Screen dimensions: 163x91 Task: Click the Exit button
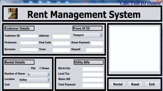tap(152, 84)
